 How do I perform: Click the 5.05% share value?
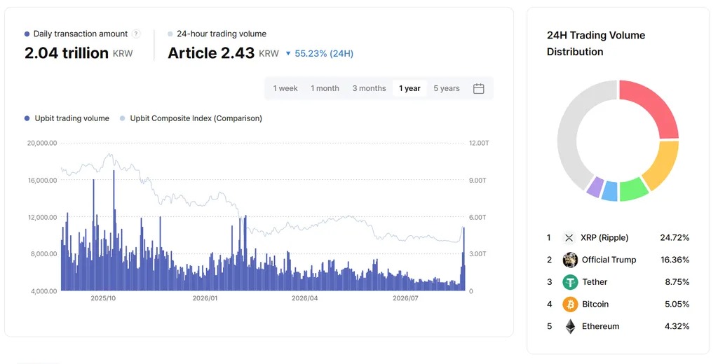click(x=677, y=304)
